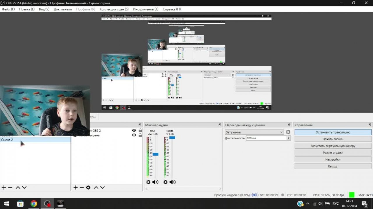Move the selected scene up
This screenshot has height=209, width=373.
coord(18,188)
